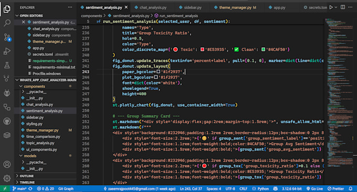Open Run and Debug view
The height and width of the screenshot is (192, 357).
[x=7, y=51]
